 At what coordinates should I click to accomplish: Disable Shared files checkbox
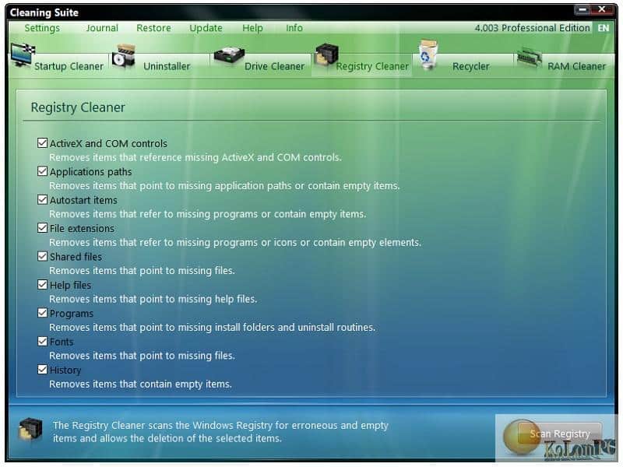click(x=43, y=256)
